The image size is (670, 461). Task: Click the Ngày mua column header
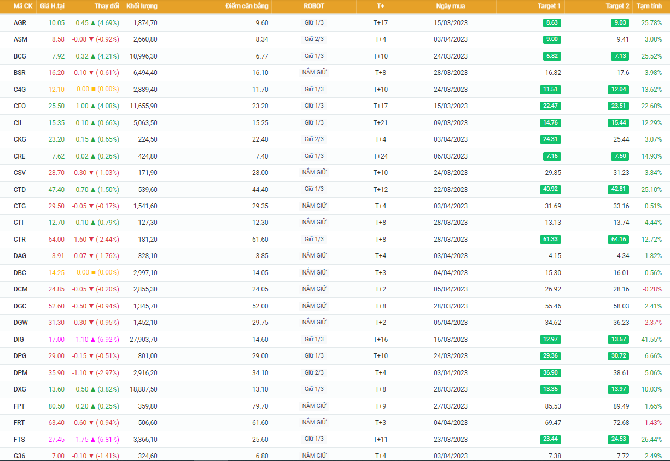pyautogui.click(x=451, y=6)
